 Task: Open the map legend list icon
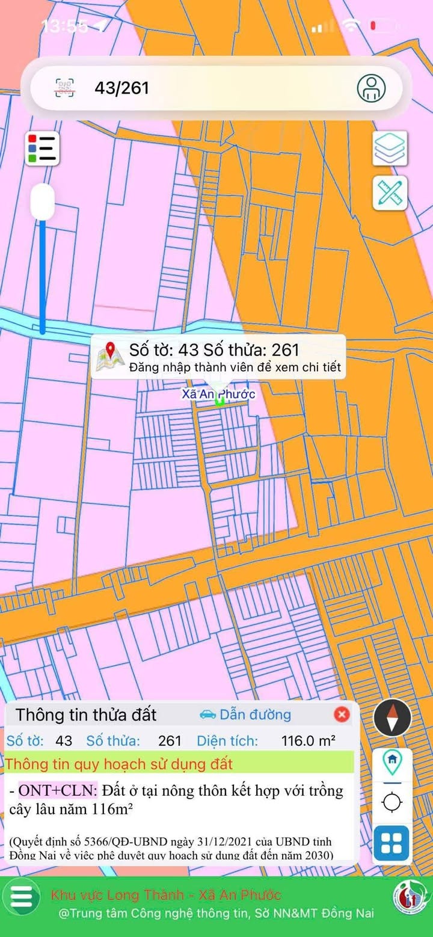(x=42, y=148)
